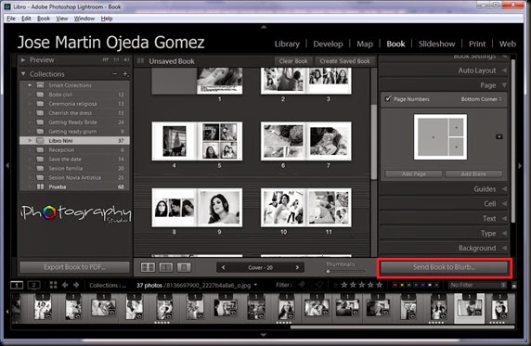The width and height of the screenshot is (531, 346).
Task: Select book page 9 thumbnail
Action: [219, 207]
